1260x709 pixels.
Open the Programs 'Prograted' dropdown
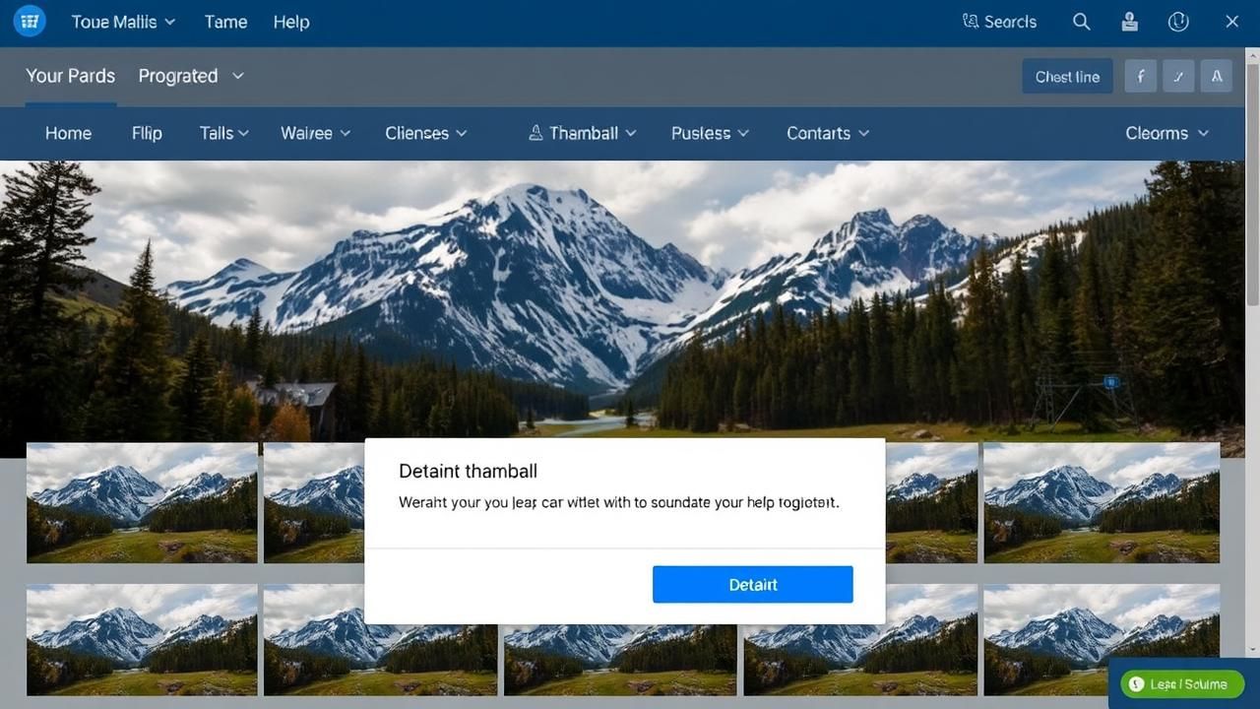(190, 76)
